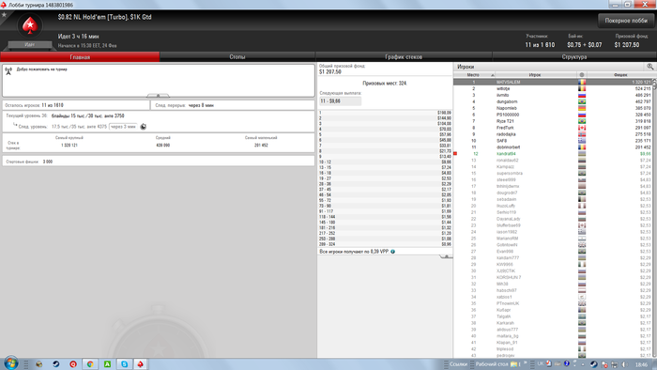Select player PS1000000 row

553,115
